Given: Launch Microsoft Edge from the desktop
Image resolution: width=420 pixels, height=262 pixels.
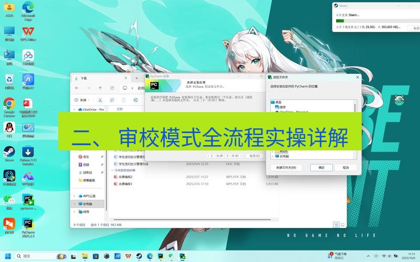Looking at the screenshot, I should pos(28,10).
